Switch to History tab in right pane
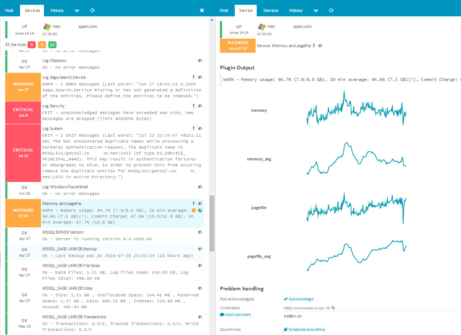The image size is (461, 335). pos(296,10)
